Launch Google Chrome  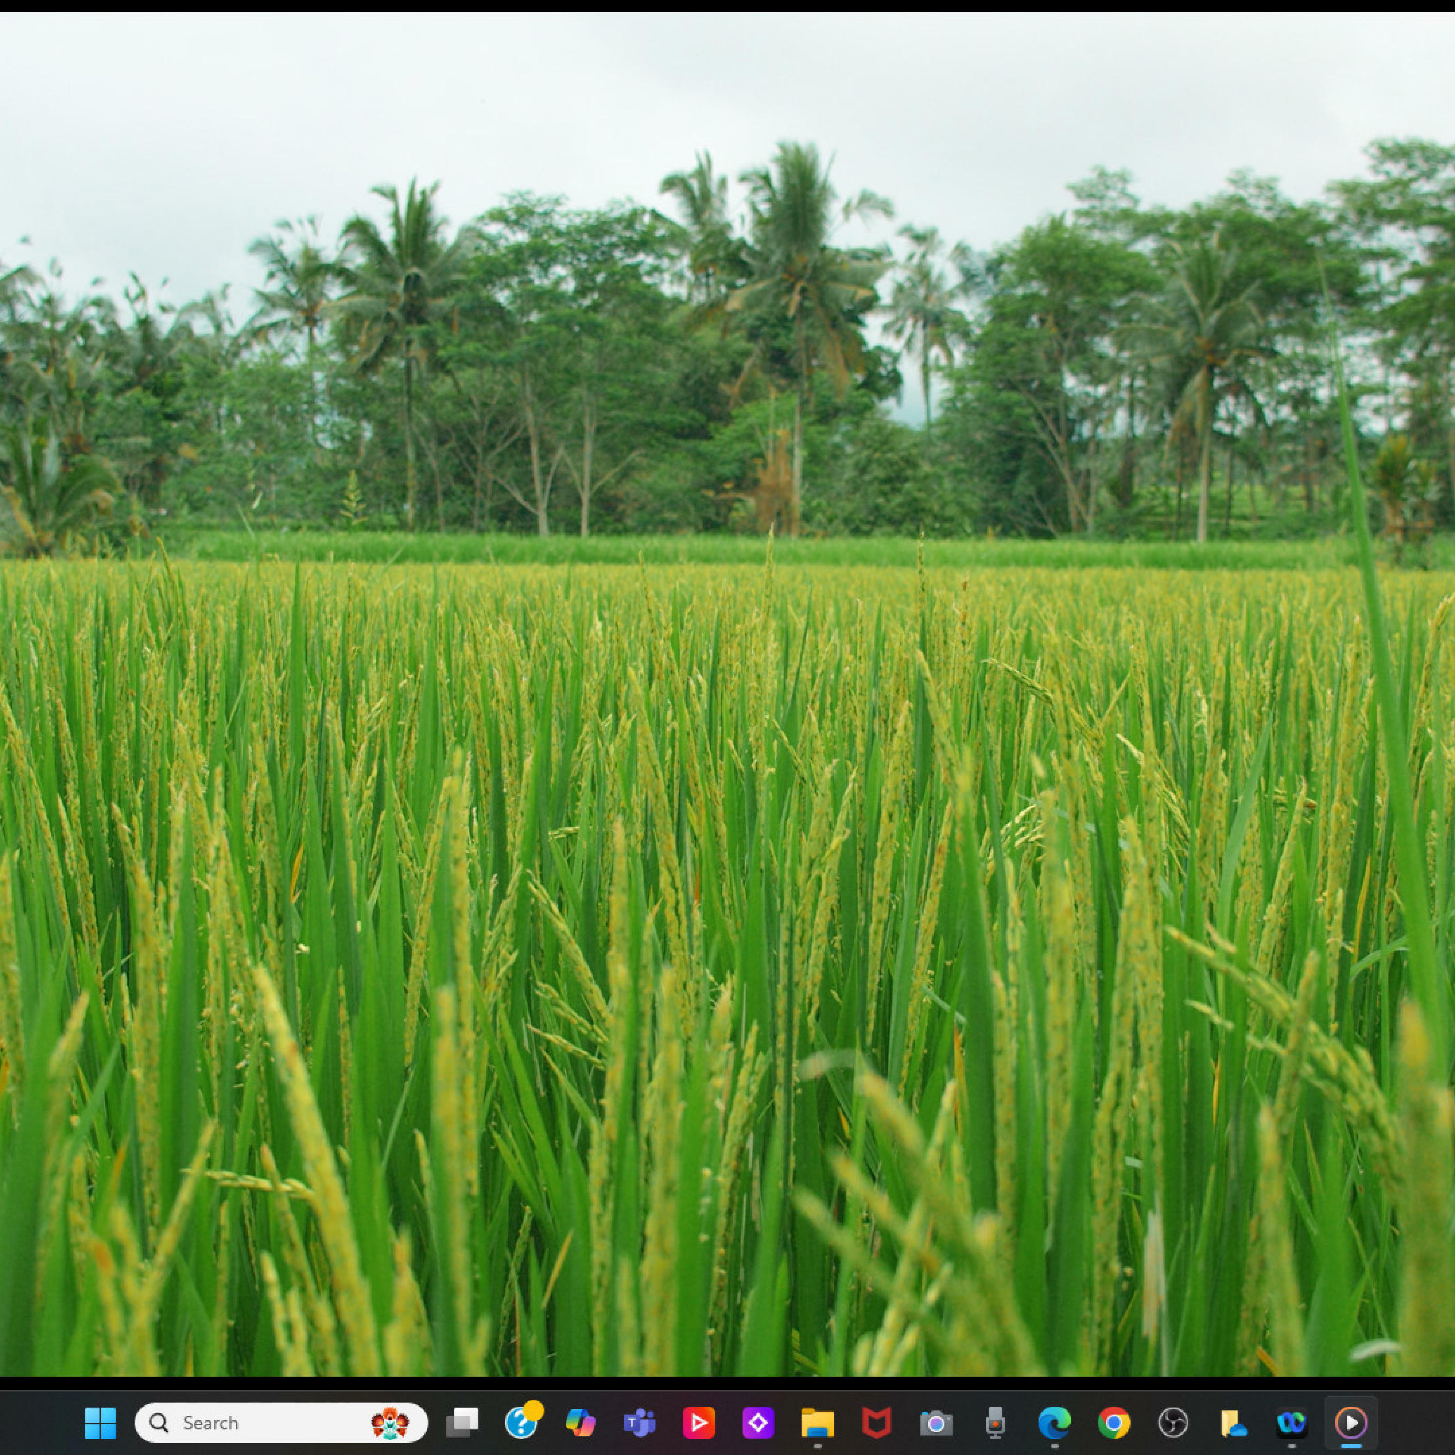tap(1114, 1423)
